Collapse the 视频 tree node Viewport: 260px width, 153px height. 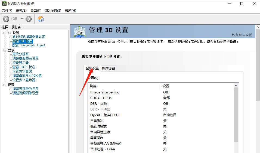click(5, 85)
